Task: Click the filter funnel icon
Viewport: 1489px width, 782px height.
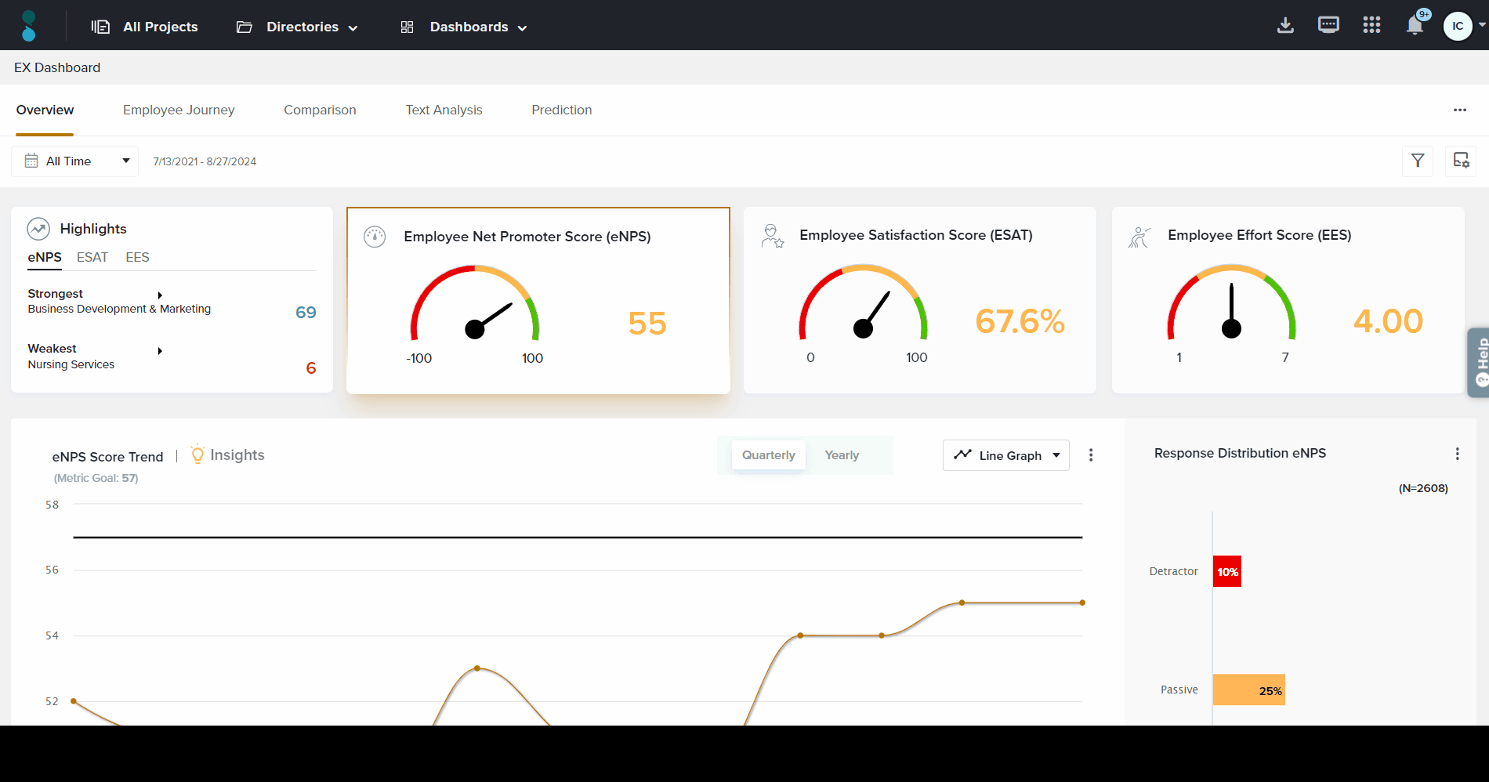Action: point(1418,161)
